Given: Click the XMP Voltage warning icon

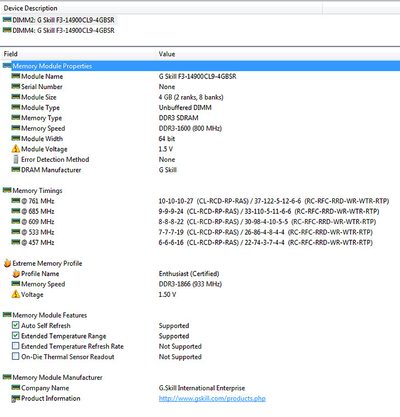Looking at the screenshot, I should coord(16,294).
